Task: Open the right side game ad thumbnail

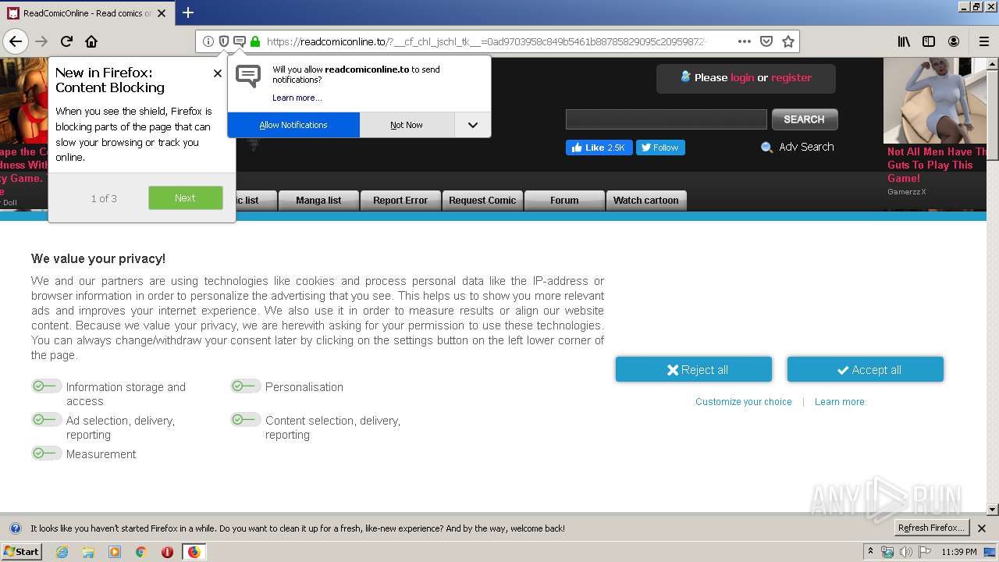Action: tap(935, 101)
